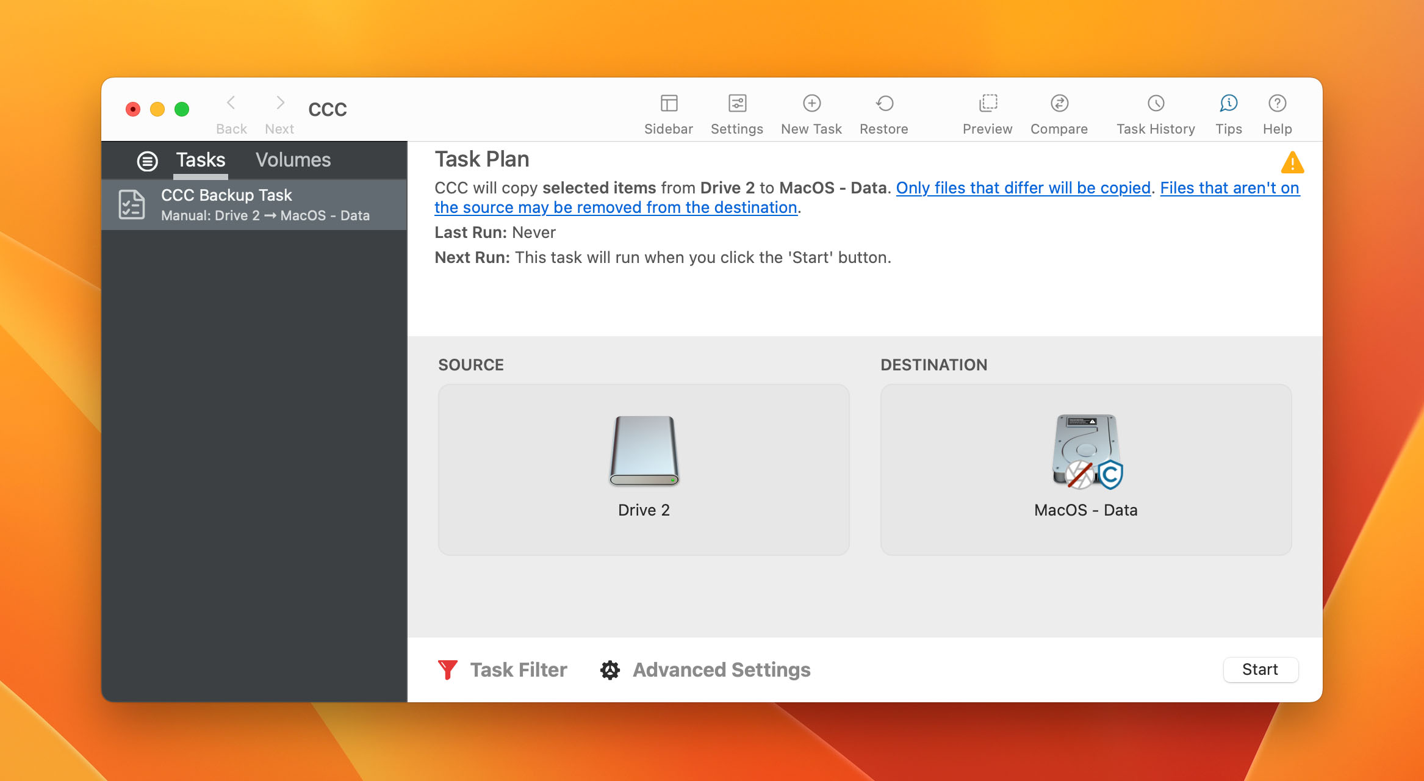Click the 'MacOS - Data' destination label
This screenshot has width=1424, height=781.
1086,510
